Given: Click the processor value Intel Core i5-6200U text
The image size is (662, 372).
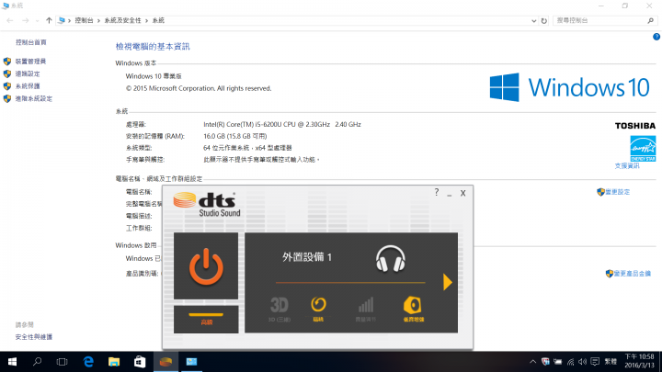Looking at the screenshot, I should pos(282,124).
